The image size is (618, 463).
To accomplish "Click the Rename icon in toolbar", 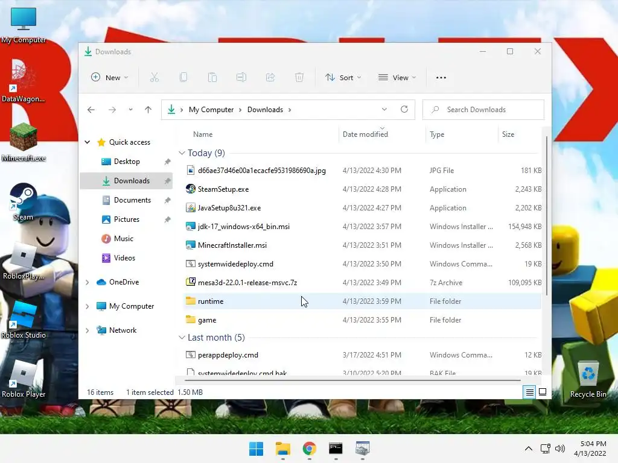I will click(x=241, y=78).
